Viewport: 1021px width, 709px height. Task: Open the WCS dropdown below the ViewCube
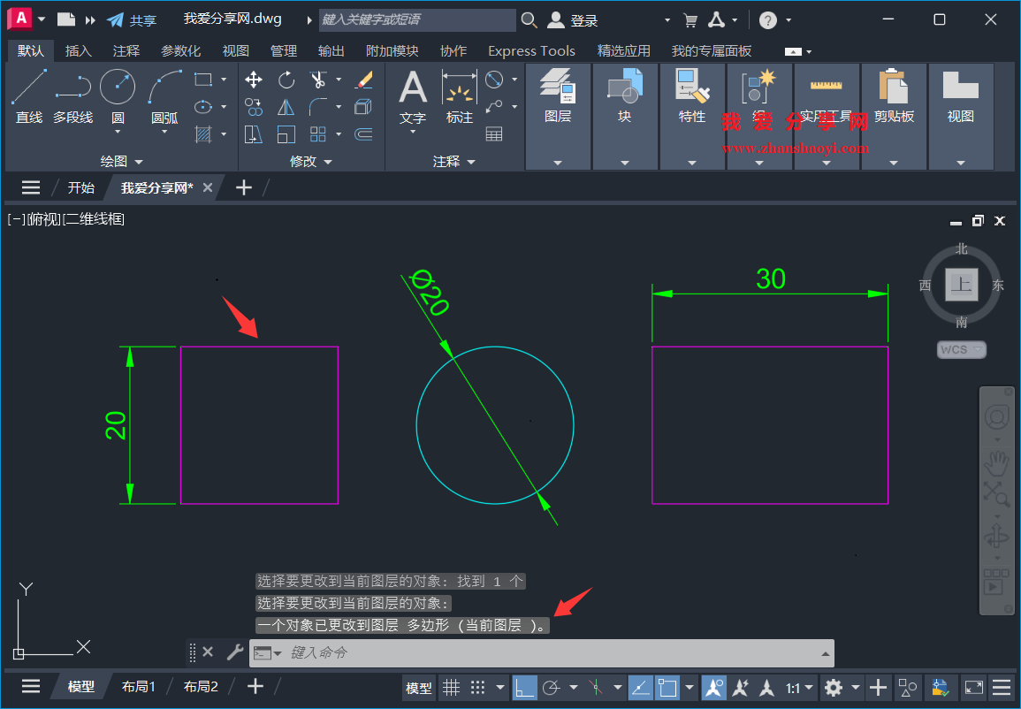coord(961,349)
